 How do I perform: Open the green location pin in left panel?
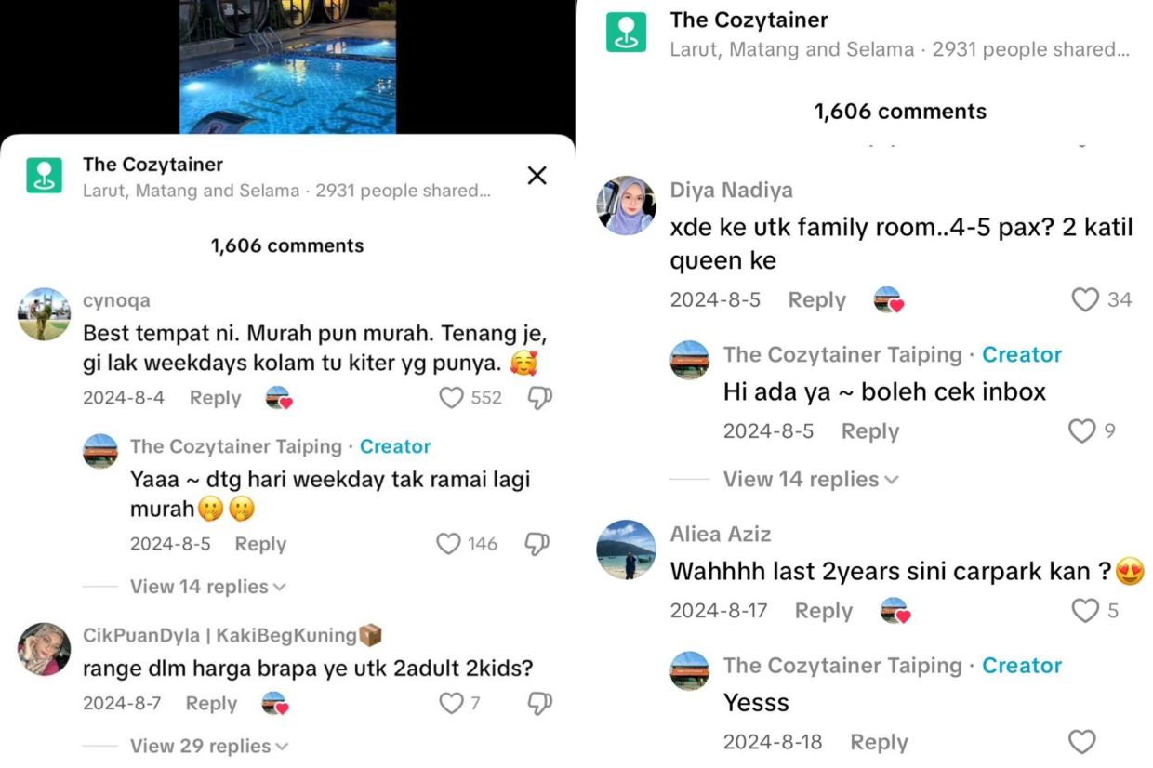tap(44, 175)
